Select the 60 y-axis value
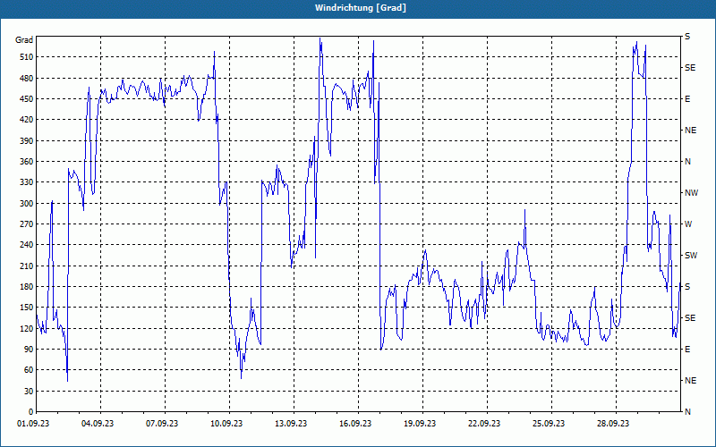The width and height of the screenshot is (716, 447). 29,370
